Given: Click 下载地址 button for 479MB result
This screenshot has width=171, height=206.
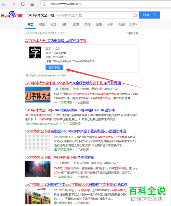Looking at the screenshot, I should (63, 89).
